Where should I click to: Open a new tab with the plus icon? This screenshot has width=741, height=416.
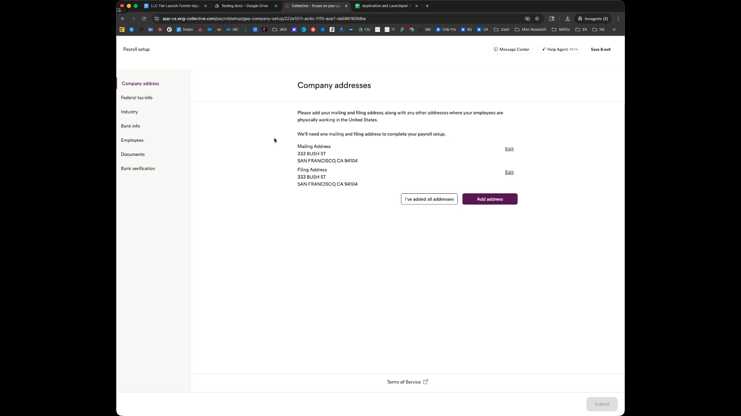(427, 6)
